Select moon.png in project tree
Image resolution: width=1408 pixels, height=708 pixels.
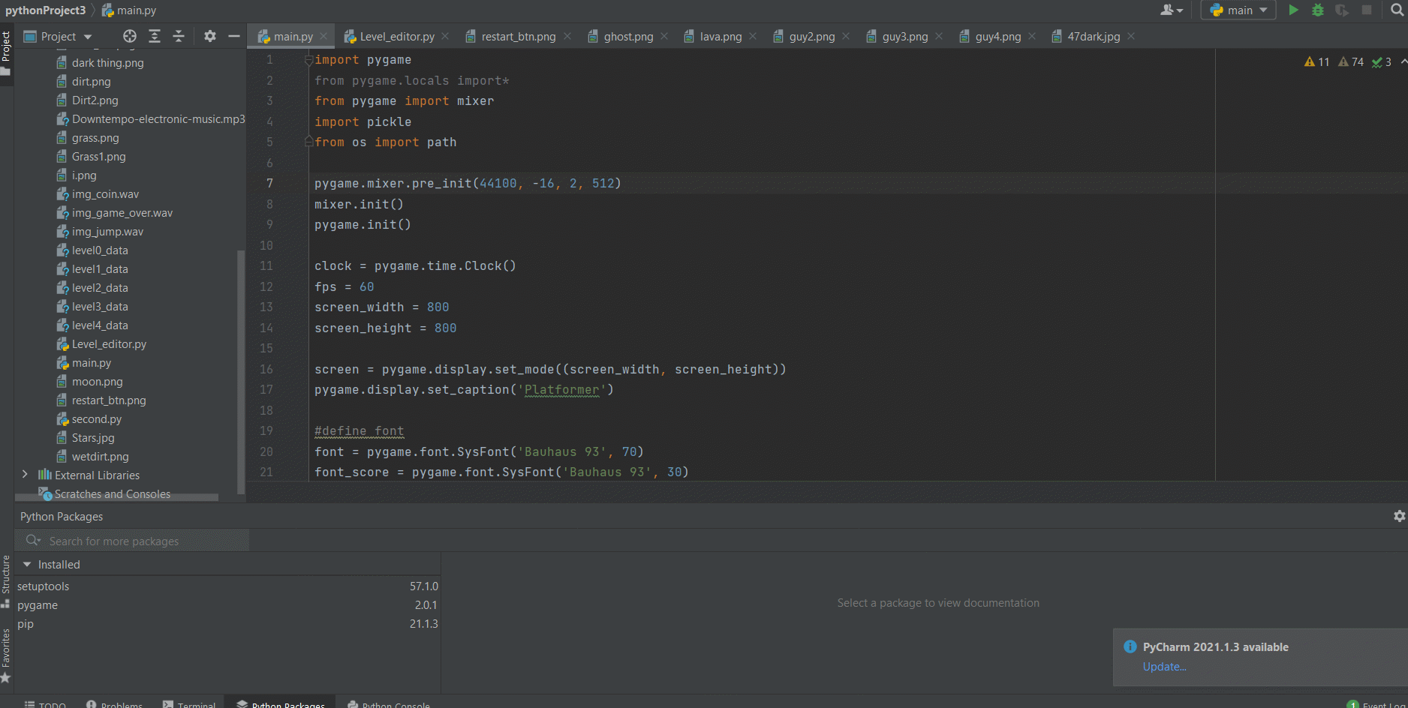(97, 381)
